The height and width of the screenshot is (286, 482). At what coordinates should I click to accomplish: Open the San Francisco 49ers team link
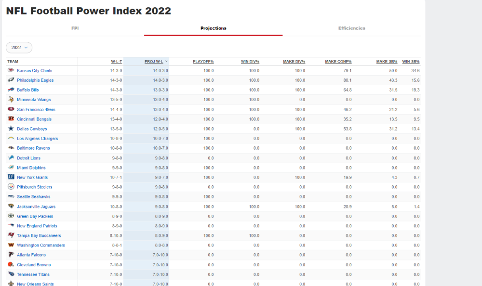coord(36,109)
